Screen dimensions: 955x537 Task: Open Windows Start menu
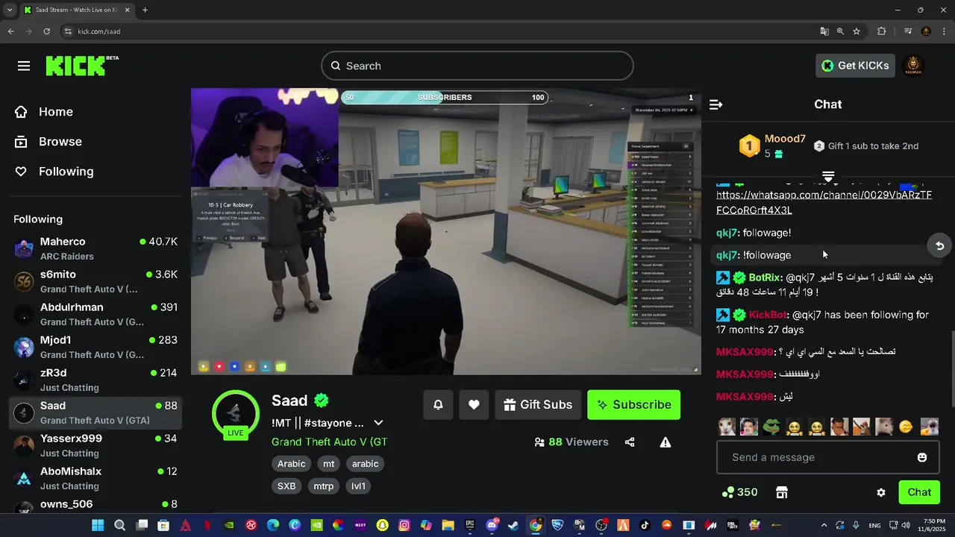point(98,525)
